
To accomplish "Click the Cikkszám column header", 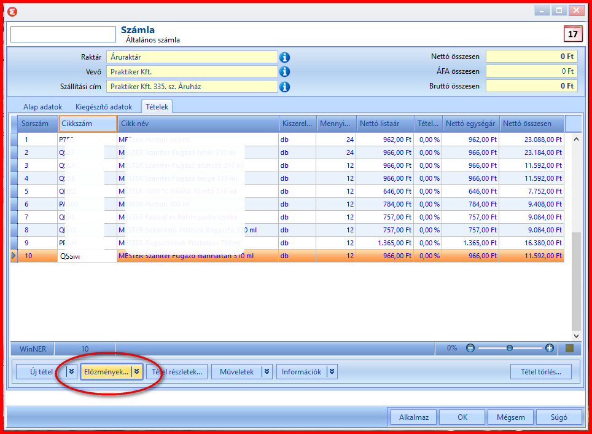I will pyautogui.click(x=88, y=124).
